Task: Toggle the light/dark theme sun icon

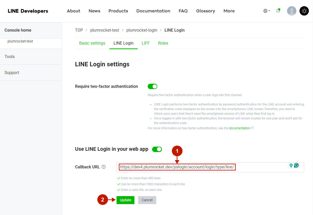Action: pyautogui.click(x=304, y=11)
